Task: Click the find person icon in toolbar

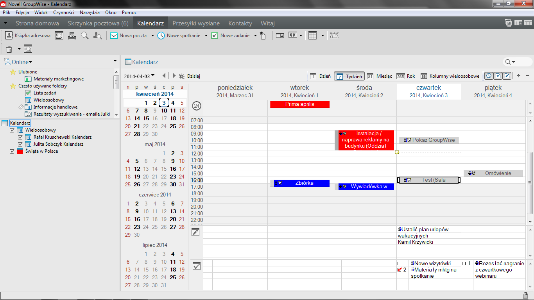Action: 97,36
